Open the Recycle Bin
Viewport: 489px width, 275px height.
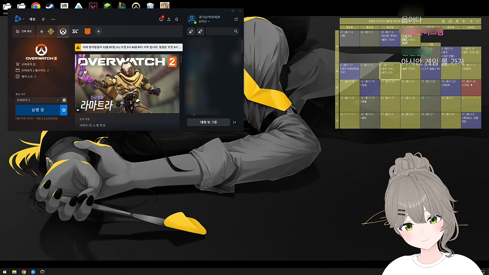pos(150,6)
